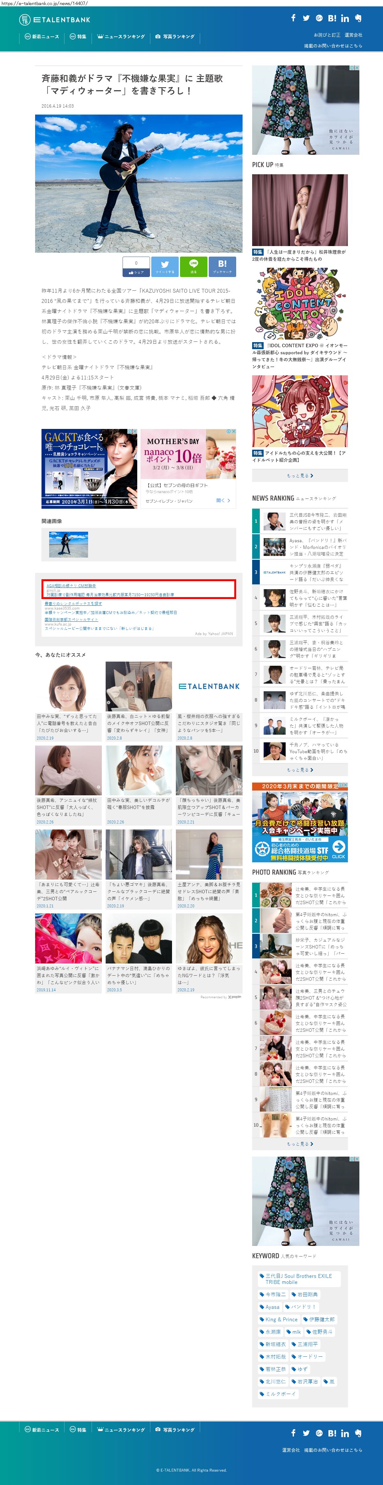Open the Hatena B! icon in the header

(332, 19)
